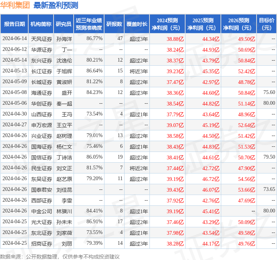This screenshot has width=277, height=260.
Task: Click institution 兴业证券
Action: point(42,136)
